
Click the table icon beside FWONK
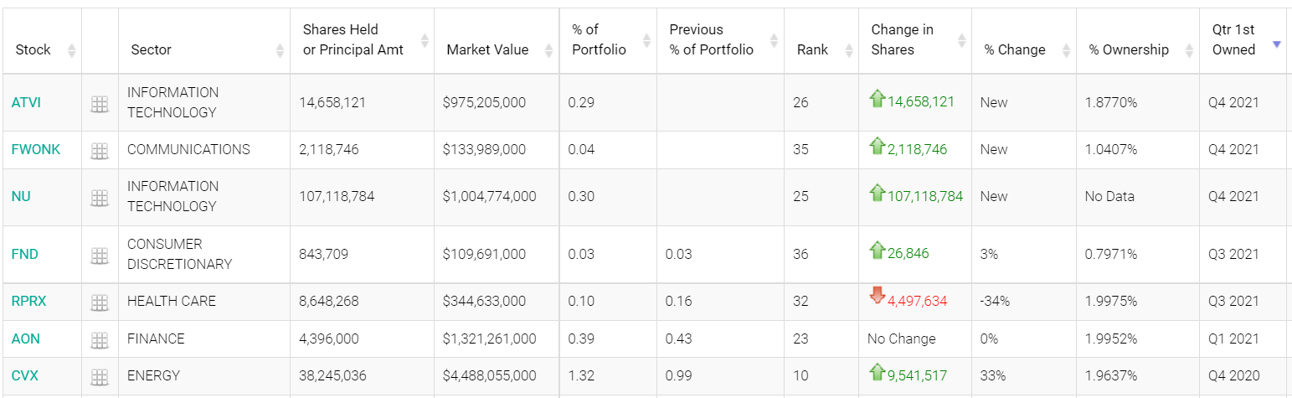[x=100, y=151]
